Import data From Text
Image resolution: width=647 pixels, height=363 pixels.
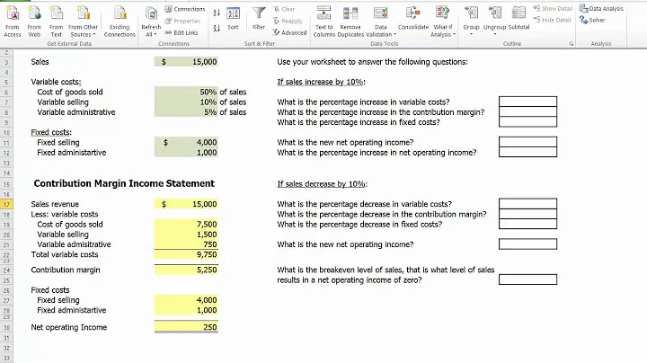[56, 22]
